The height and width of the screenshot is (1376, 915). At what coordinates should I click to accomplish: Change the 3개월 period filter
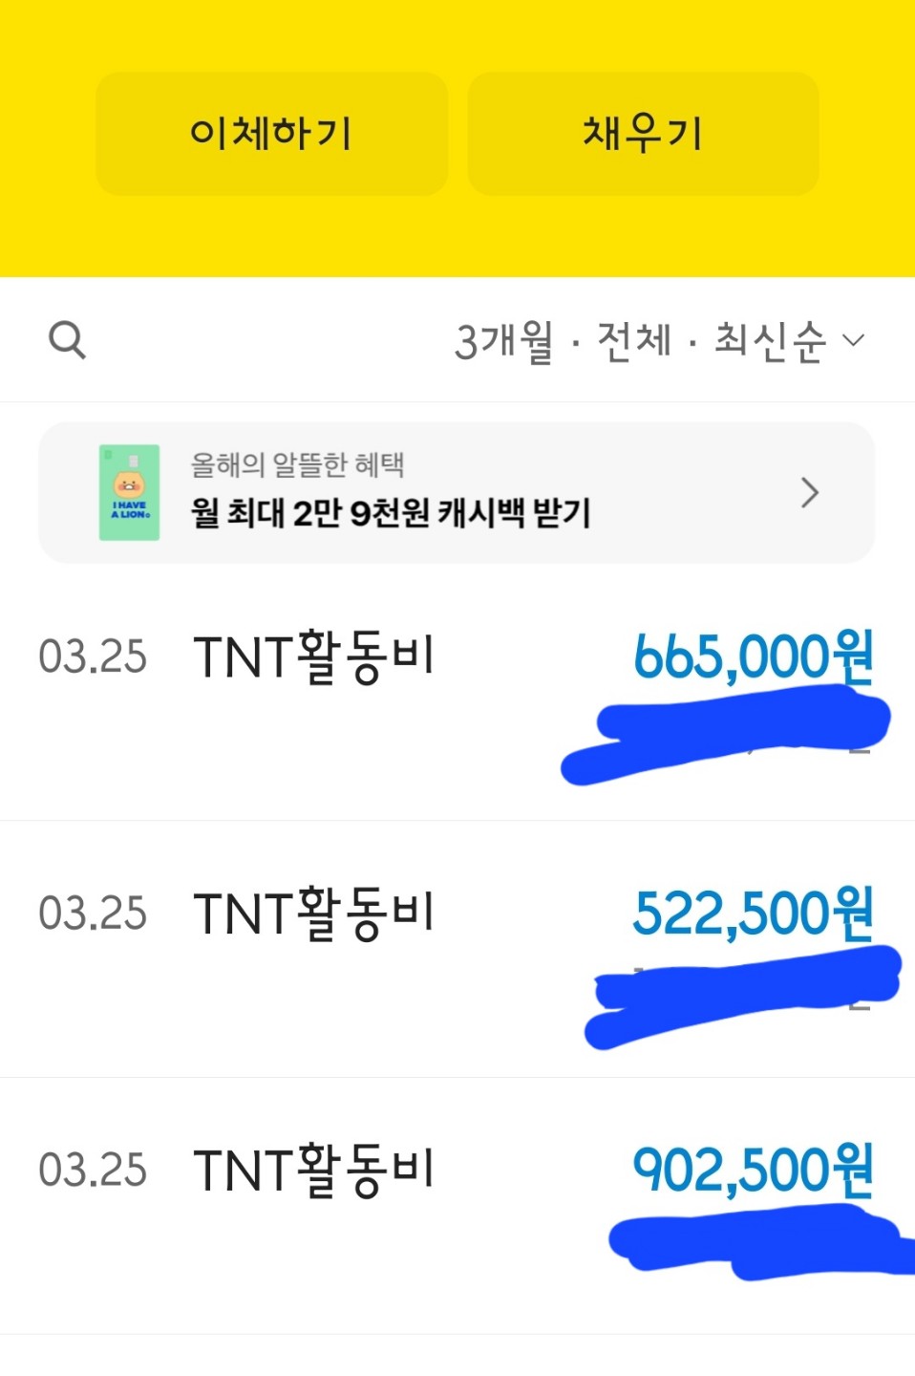(503, 341)
